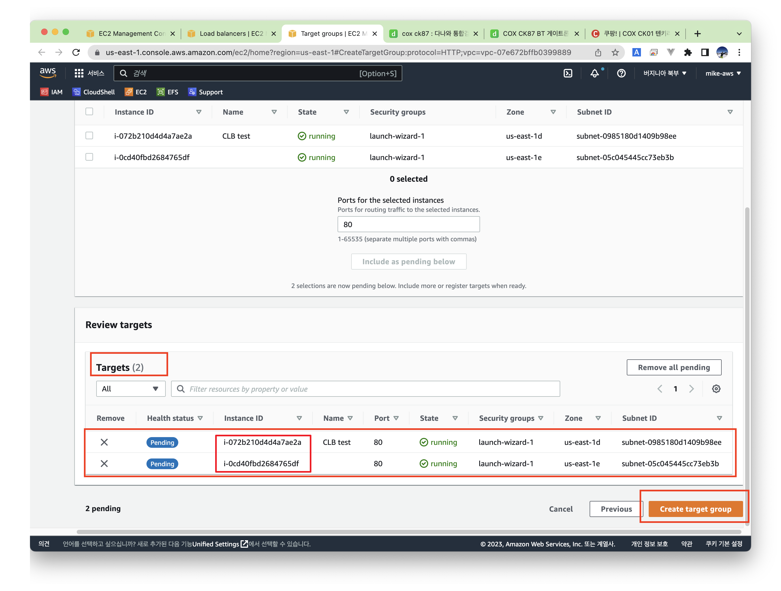The image size is (781, 591).
Task: Open the help question mark icon
Action: tap(621, 73)
